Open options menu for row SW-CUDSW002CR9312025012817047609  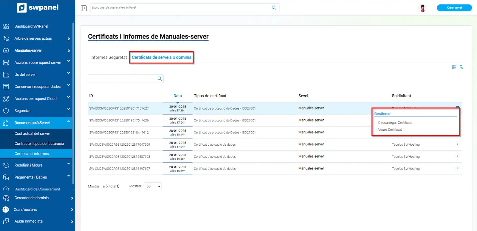(x=458, y=144)
